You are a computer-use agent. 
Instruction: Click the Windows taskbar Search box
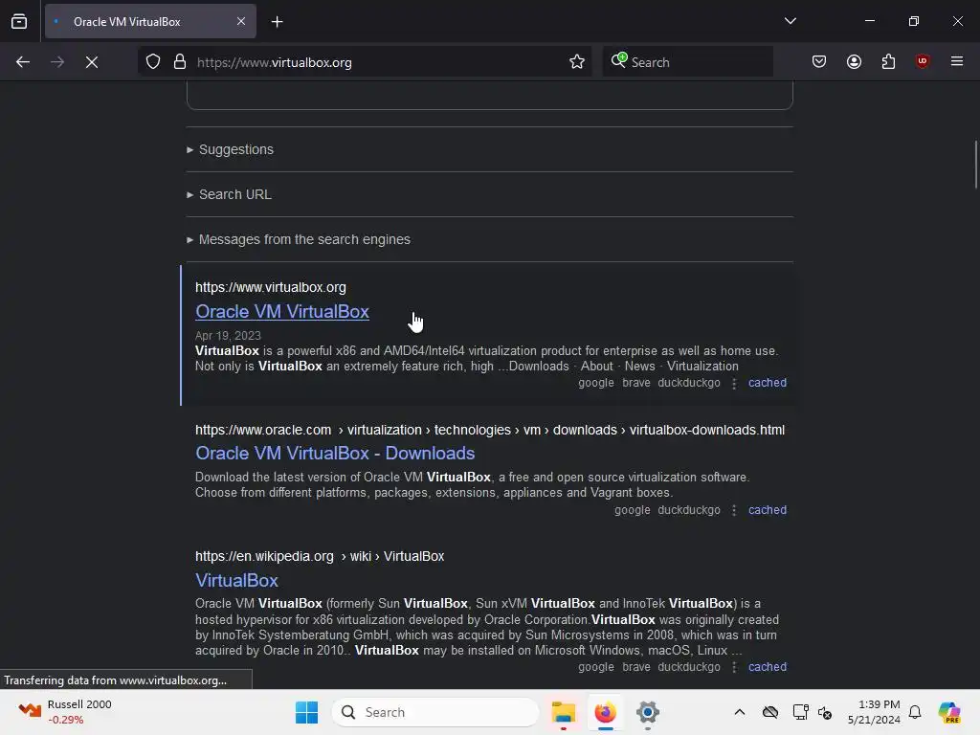coord(435,712)
